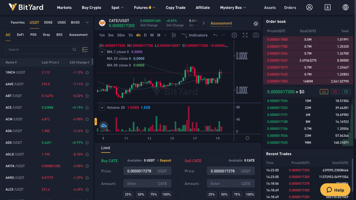Show sell orders only in order book

[x=335, y=92]
